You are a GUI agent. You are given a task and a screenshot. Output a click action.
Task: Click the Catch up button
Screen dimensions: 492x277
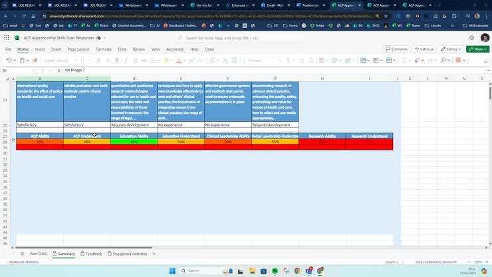(x=424, y=49)
